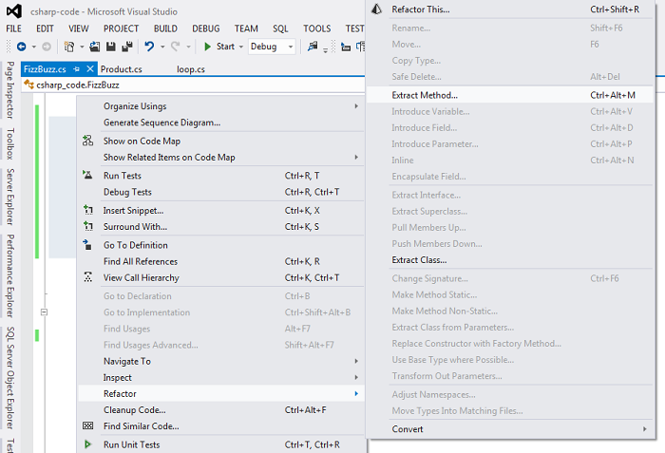This screenshot has height=453, width=665.
Task: Expand the Convert submenu arrow
Action: click(645, 429)
